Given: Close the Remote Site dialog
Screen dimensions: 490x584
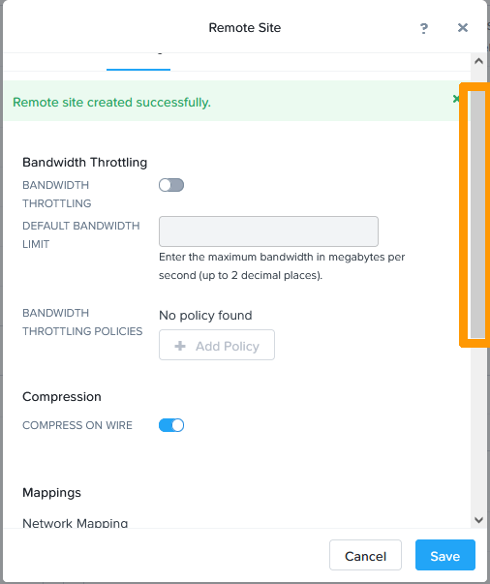Looking at the screenshot, I should pyautogui.click(x=463, y=27).
